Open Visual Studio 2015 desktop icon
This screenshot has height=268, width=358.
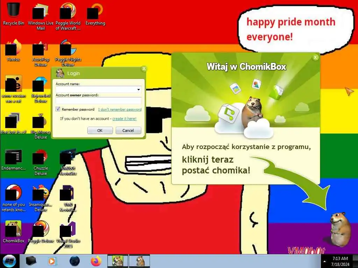pyautogui.click(x=68, y=234)
